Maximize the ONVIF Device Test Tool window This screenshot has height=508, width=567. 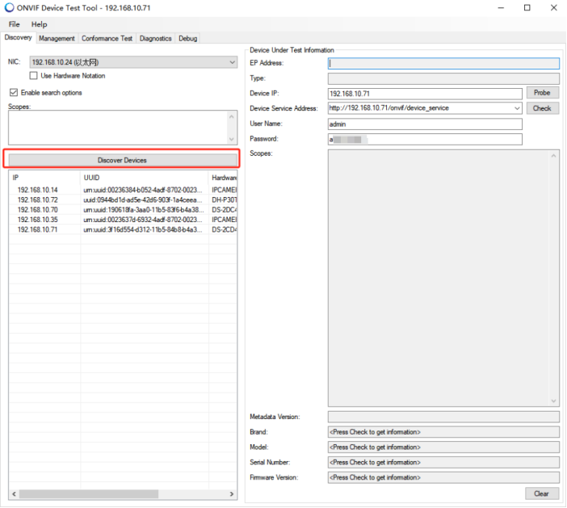coord(527,7)
